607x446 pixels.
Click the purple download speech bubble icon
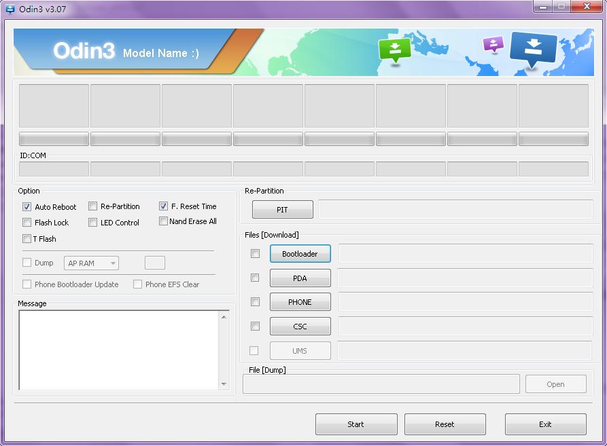[x=493, y=45]
